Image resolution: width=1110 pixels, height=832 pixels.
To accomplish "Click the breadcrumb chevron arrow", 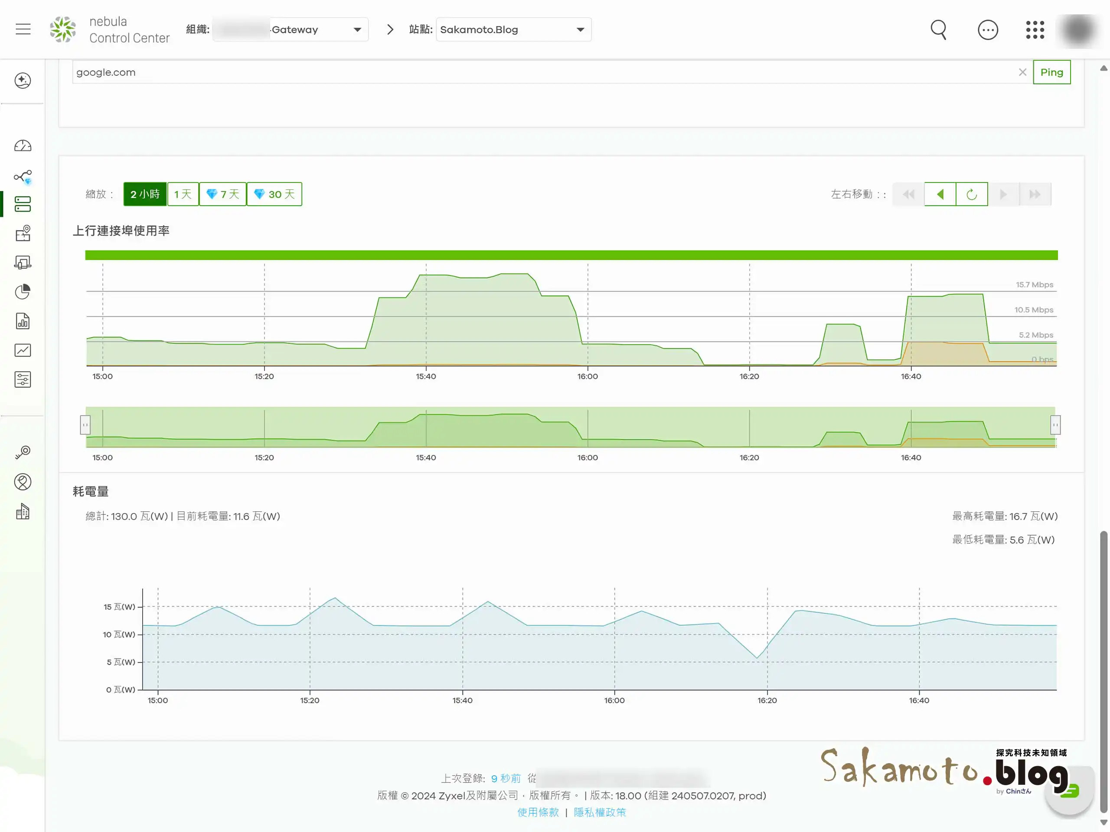I will click(x=390, y=29).
